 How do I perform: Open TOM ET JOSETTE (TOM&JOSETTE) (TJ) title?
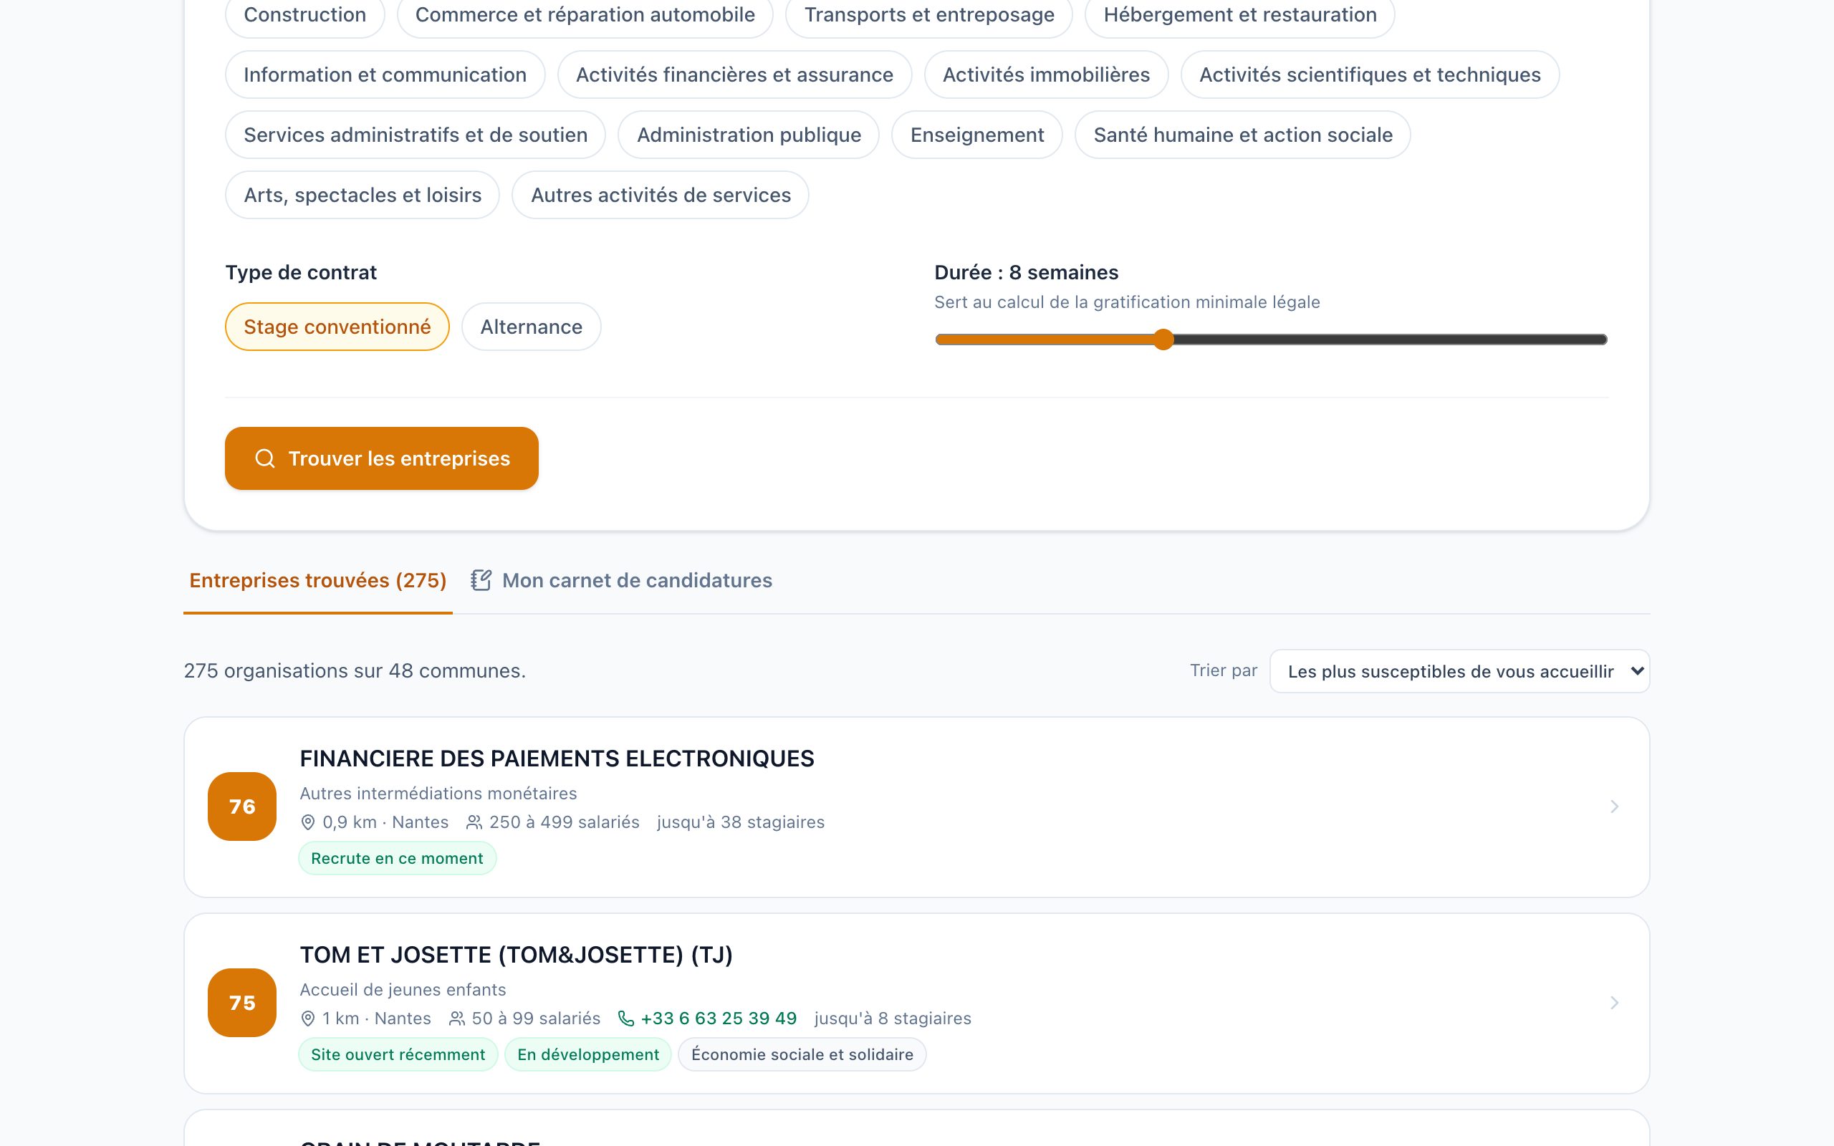(x=516, y=955)
